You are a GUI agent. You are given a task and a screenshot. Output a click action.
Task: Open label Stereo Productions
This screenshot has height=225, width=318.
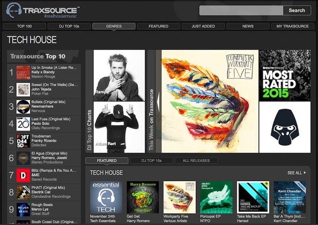click(x=47, y=162)
